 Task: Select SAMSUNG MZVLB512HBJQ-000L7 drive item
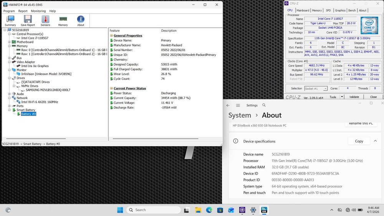(48, 90)
